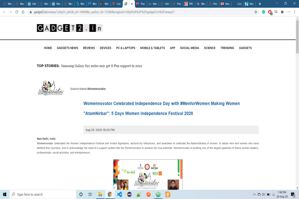The image size is (299, 199).
Task: Show hidden system tray icons
Action: point(254,194)
